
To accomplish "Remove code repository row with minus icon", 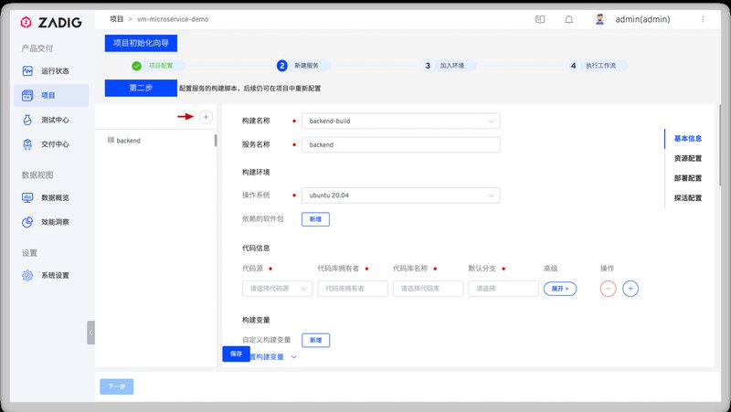I will click(609, 288).
